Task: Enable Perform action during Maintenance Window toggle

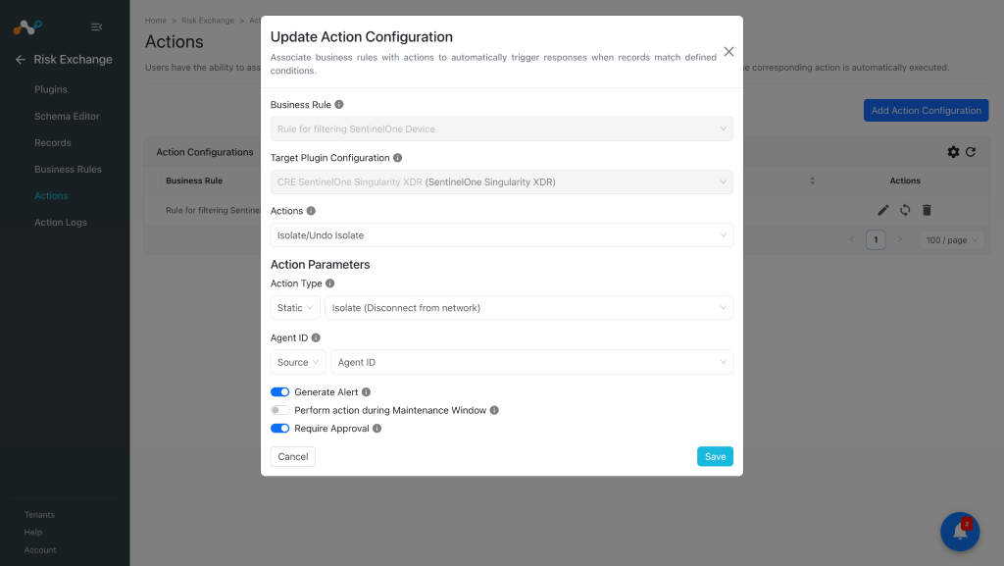Action: click(279, 410)
